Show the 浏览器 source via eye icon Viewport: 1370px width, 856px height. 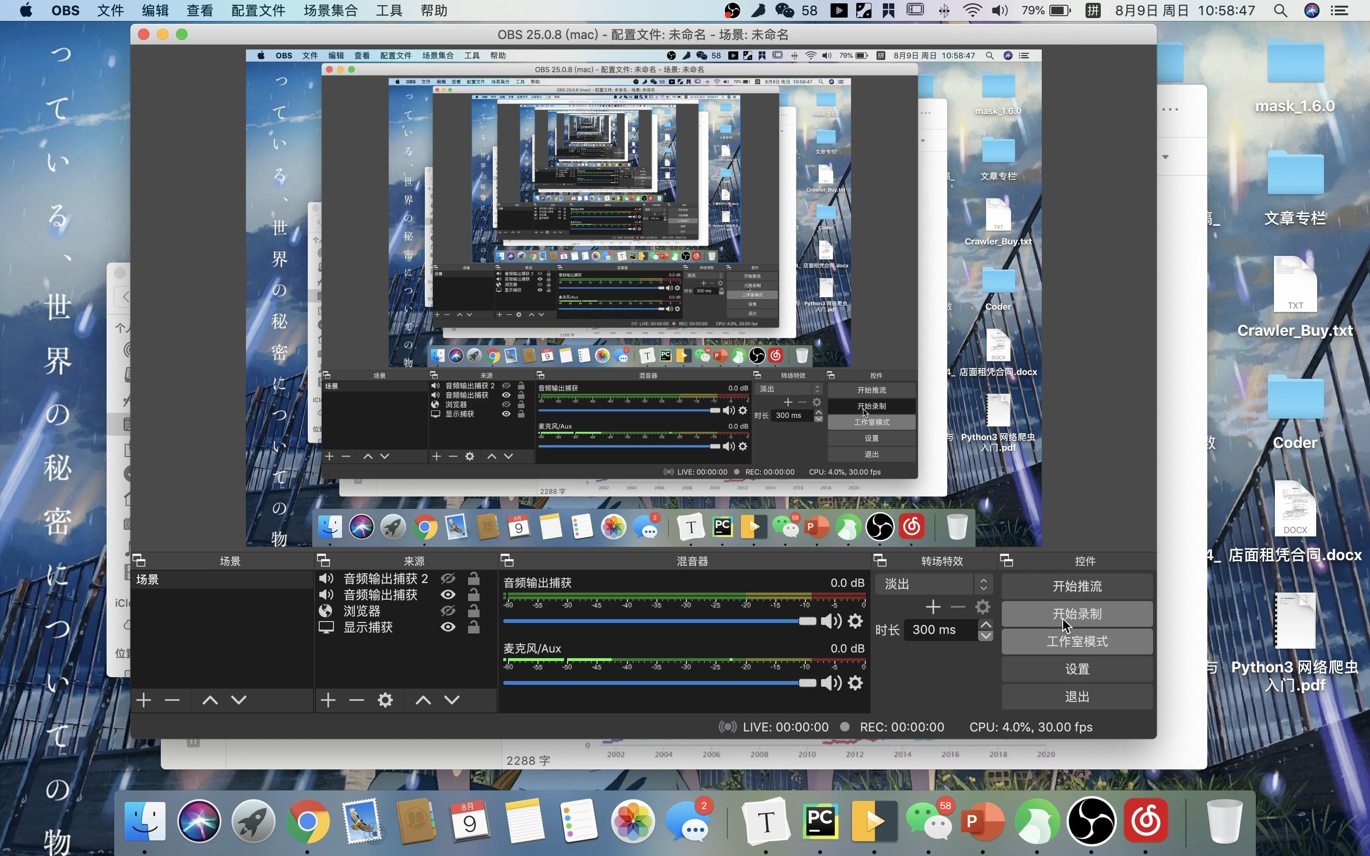pos(448,611)
